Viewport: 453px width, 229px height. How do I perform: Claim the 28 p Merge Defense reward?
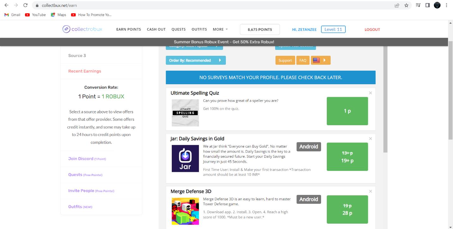click(347, 209)
